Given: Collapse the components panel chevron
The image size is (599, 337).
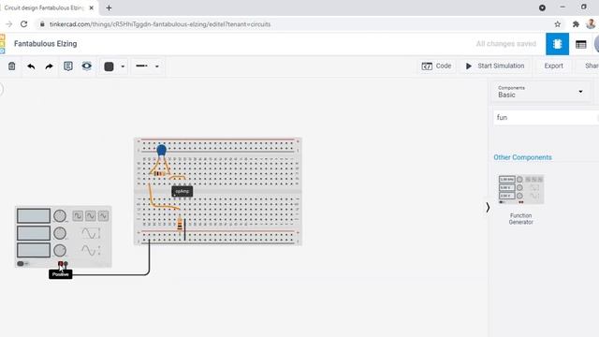Looking at the screenshot, I should pos(488,208).
